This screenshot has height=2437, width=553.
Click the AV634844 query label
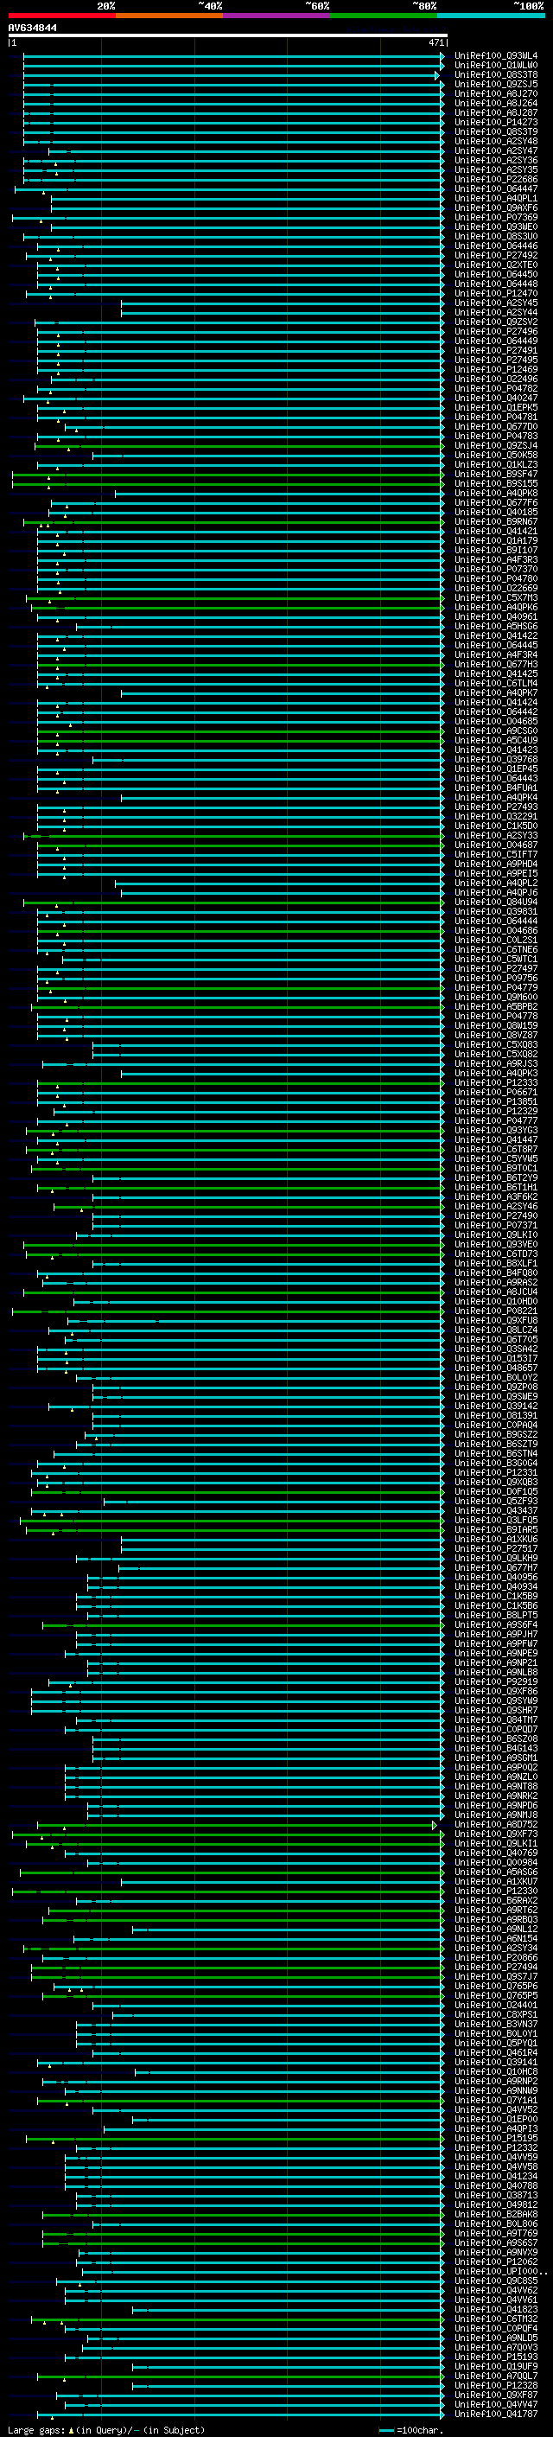coord(32,29)
